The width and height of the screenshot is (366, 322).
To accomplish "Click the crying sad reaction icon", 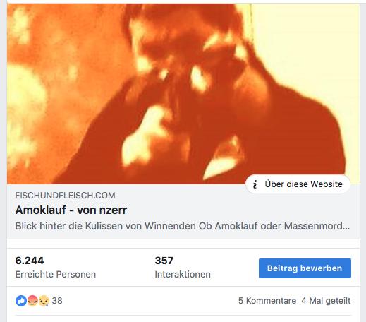I will 44,301.
